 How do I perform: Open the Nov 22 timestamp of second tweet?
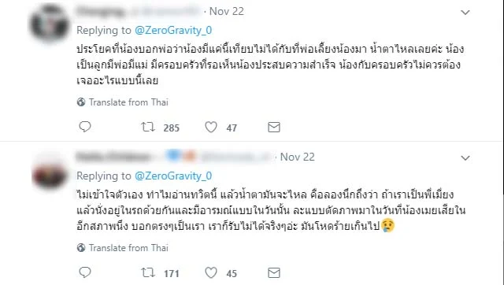[298, 157]
